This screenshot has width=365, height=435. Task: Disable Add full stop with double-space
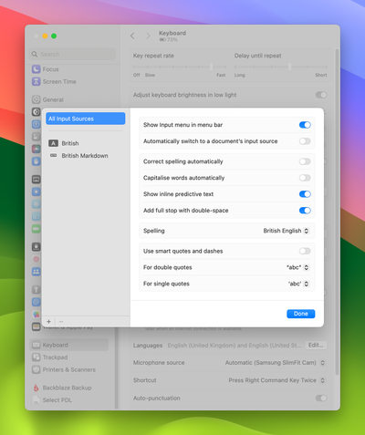pos(305,211)
